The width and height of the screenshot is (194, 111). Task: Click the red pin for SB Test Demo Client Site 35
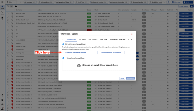point(12,108)
